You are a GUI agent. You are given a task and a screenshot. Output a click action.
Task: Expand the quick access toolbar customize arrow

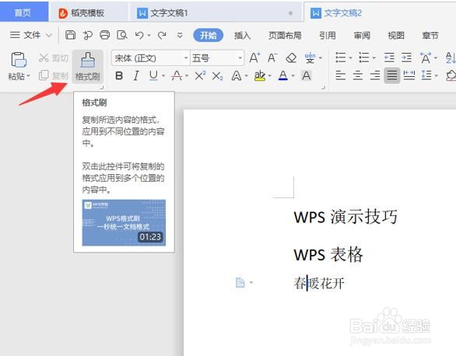tap(180, 36)
